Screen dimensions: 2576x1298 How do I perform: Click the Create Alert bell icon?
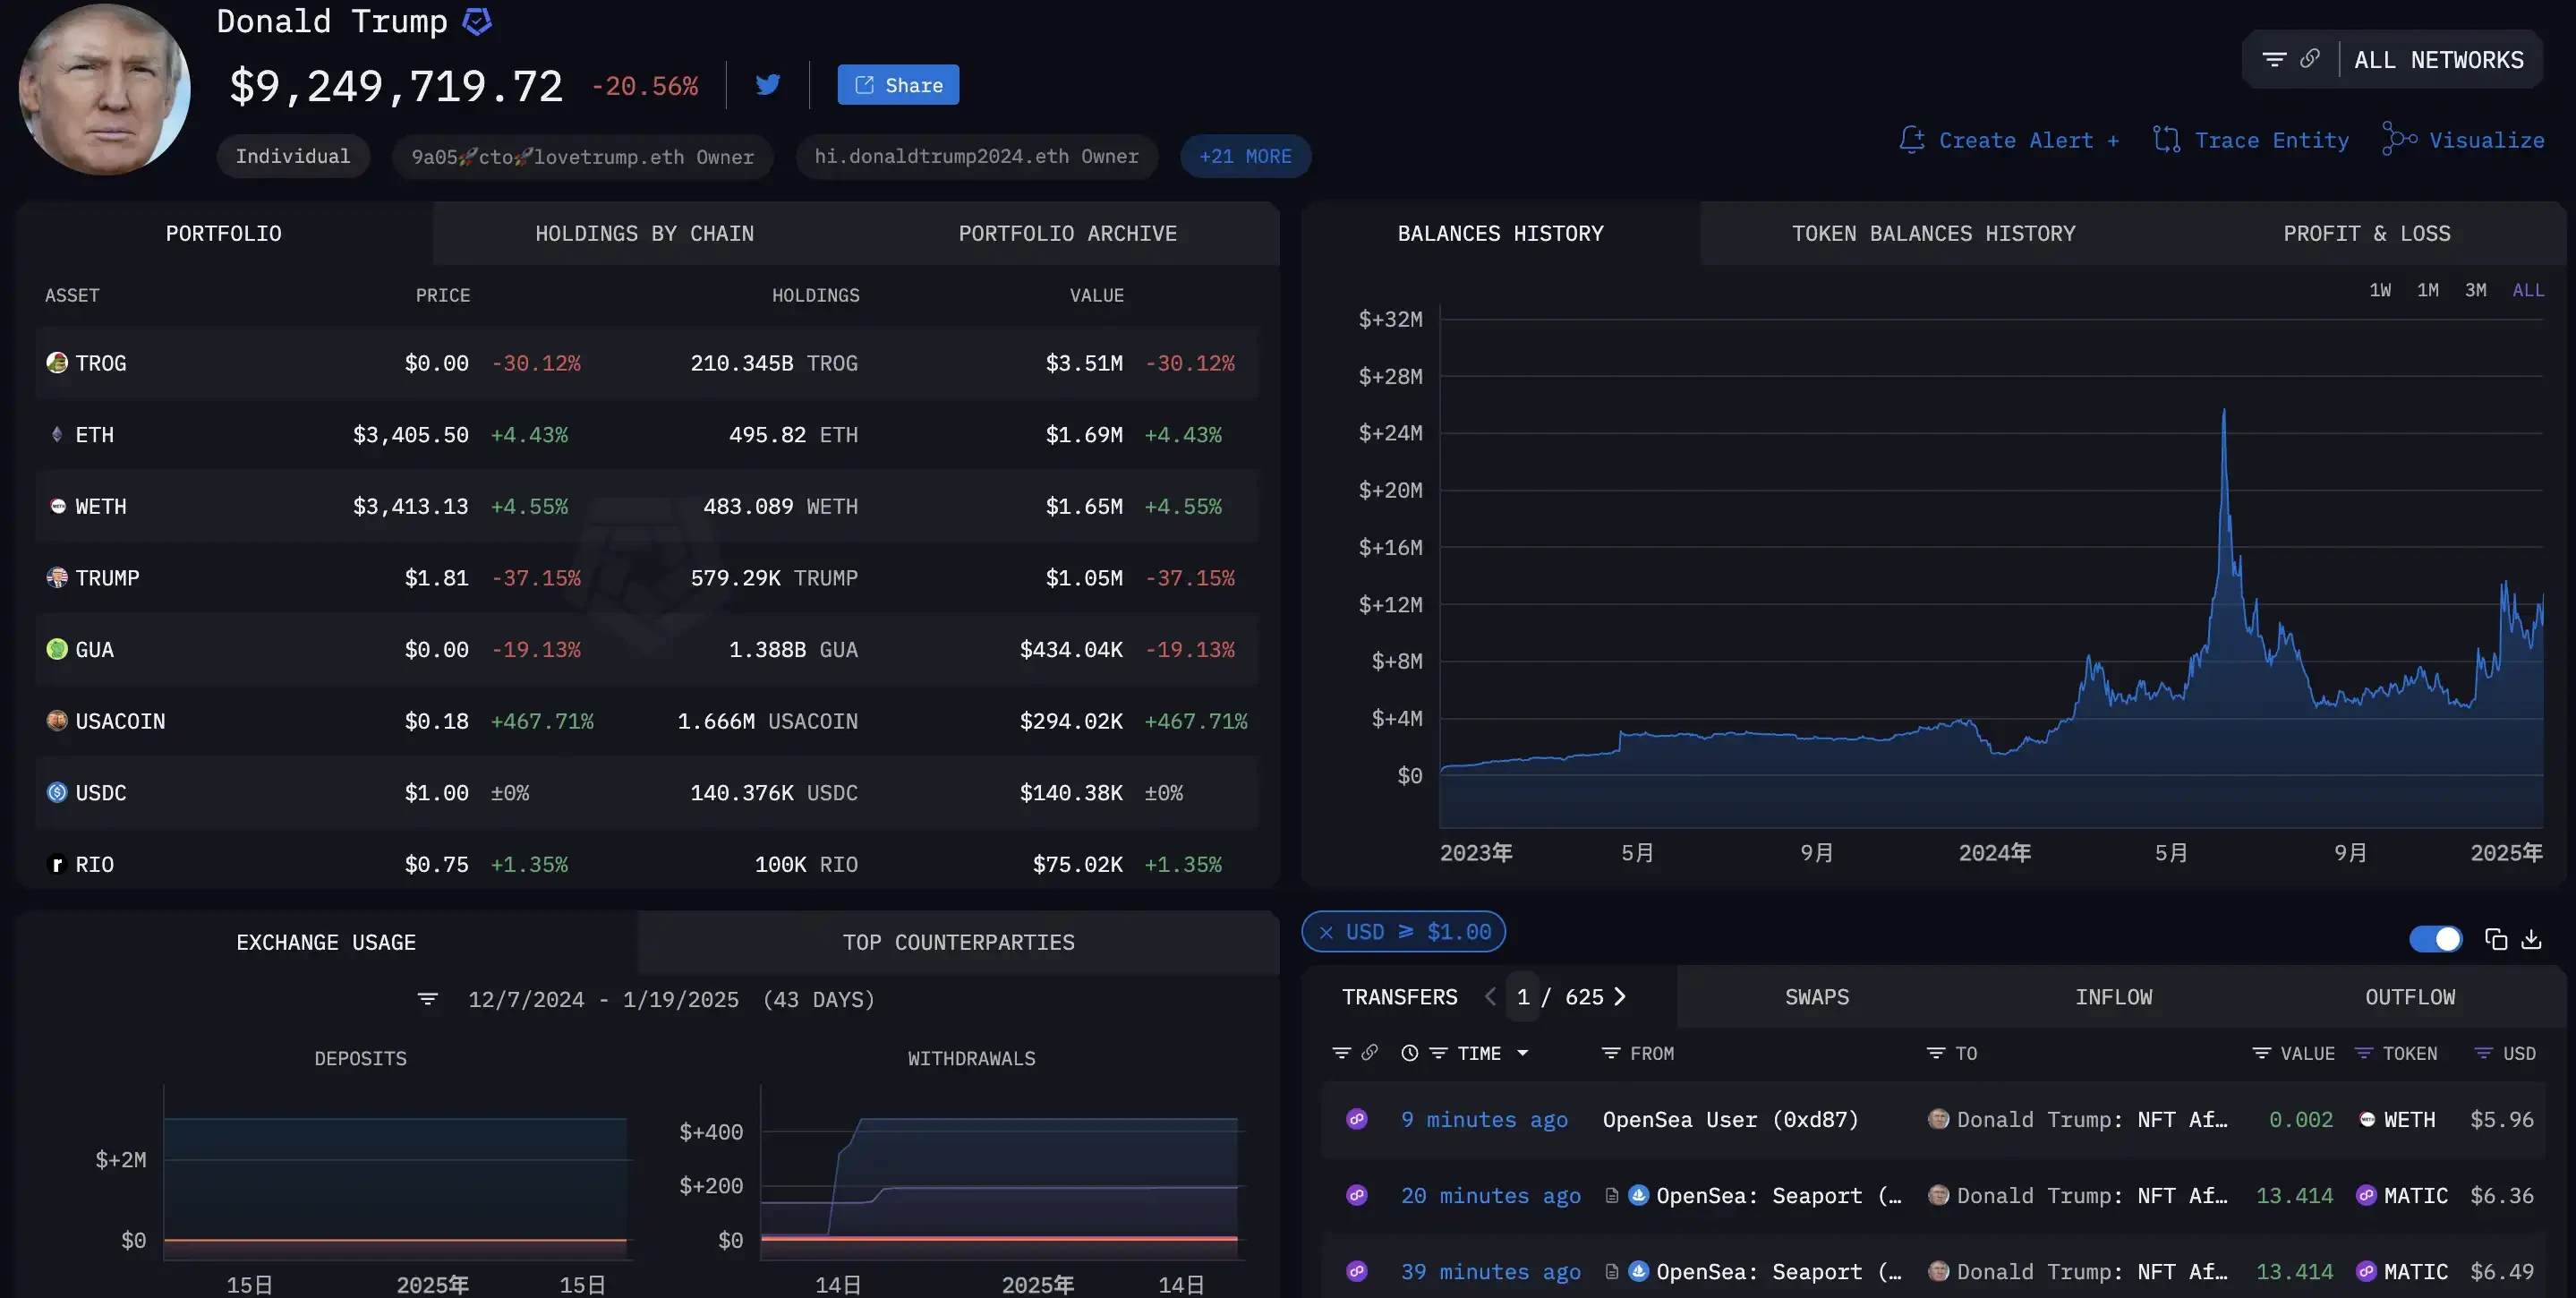1911,139
